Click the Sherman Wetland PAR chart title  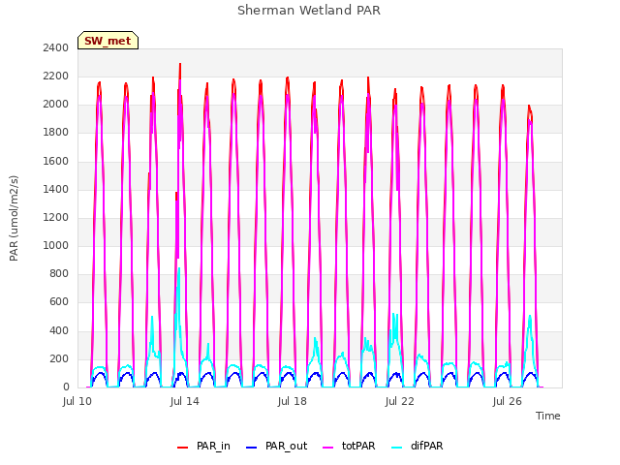pyautogui.click(x=309, y=11)
